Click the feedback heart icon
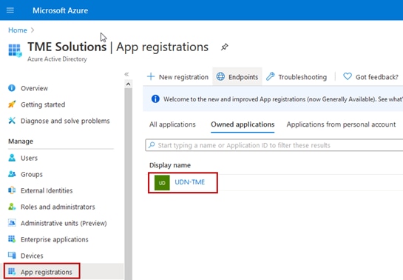The height and width of the screenshot is (280, 403). tap(348, 76)
